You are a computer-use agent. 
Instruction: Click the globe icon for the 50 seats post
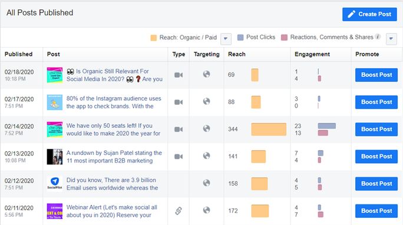[206, 128]
